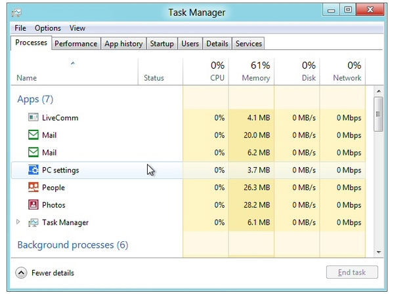Click the Photos app icon

(x=33, y=205)
